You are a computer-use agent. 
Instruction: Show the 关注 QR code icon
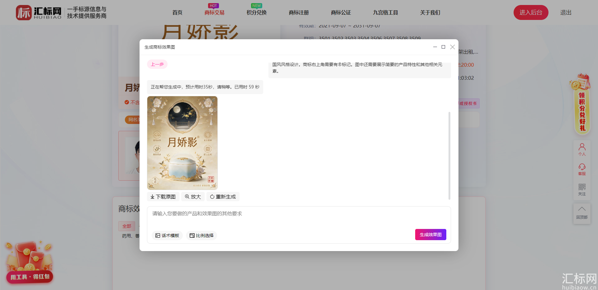click(x=582, y=189)
